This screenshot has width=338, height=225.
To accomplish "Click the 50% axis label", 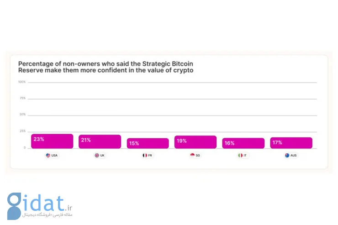I will pyautogui.click(x=23, y=115).
